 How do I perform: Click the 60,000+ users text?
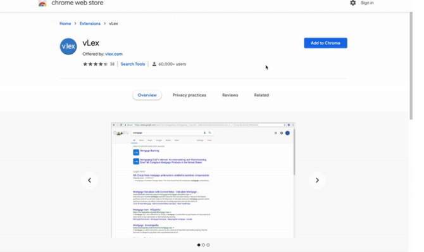coord(172,64)
